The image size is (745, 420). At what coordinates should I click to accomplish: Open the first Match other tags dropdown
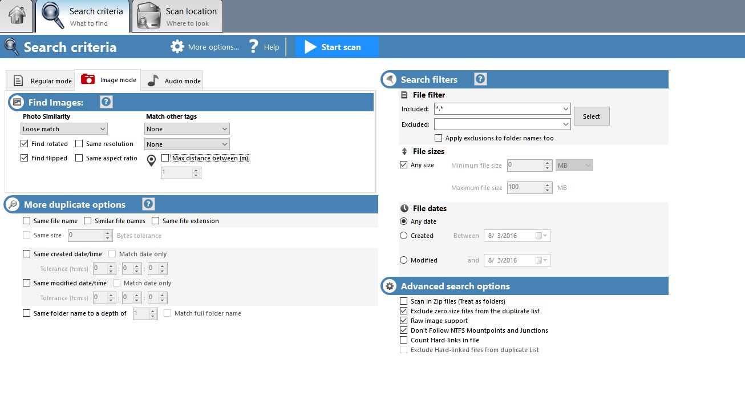[x=187, y=129]
